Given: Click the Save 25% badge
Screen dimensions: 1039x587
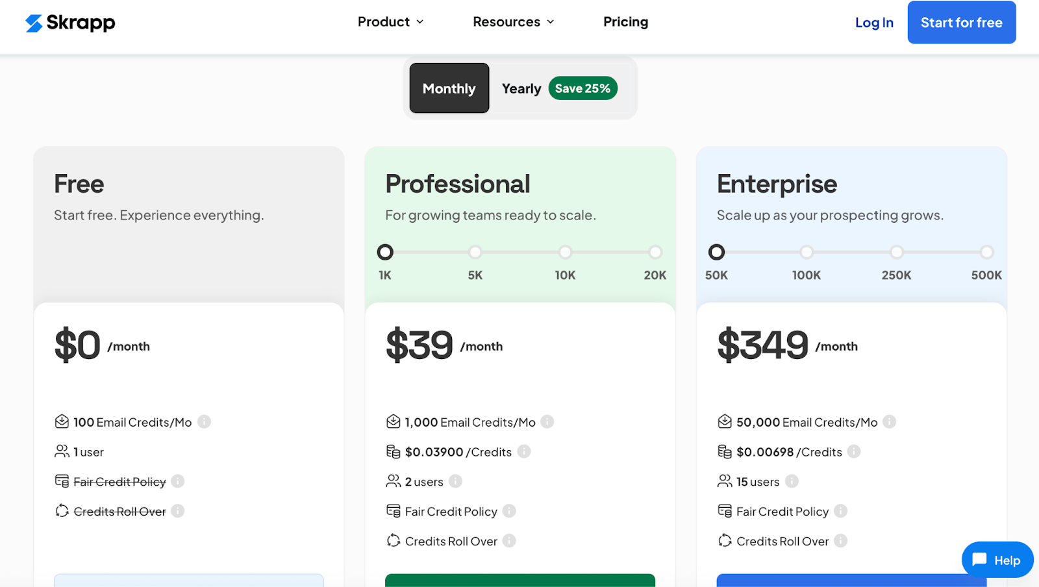Looking at the screenshot, I should click(x=582, y=88).
